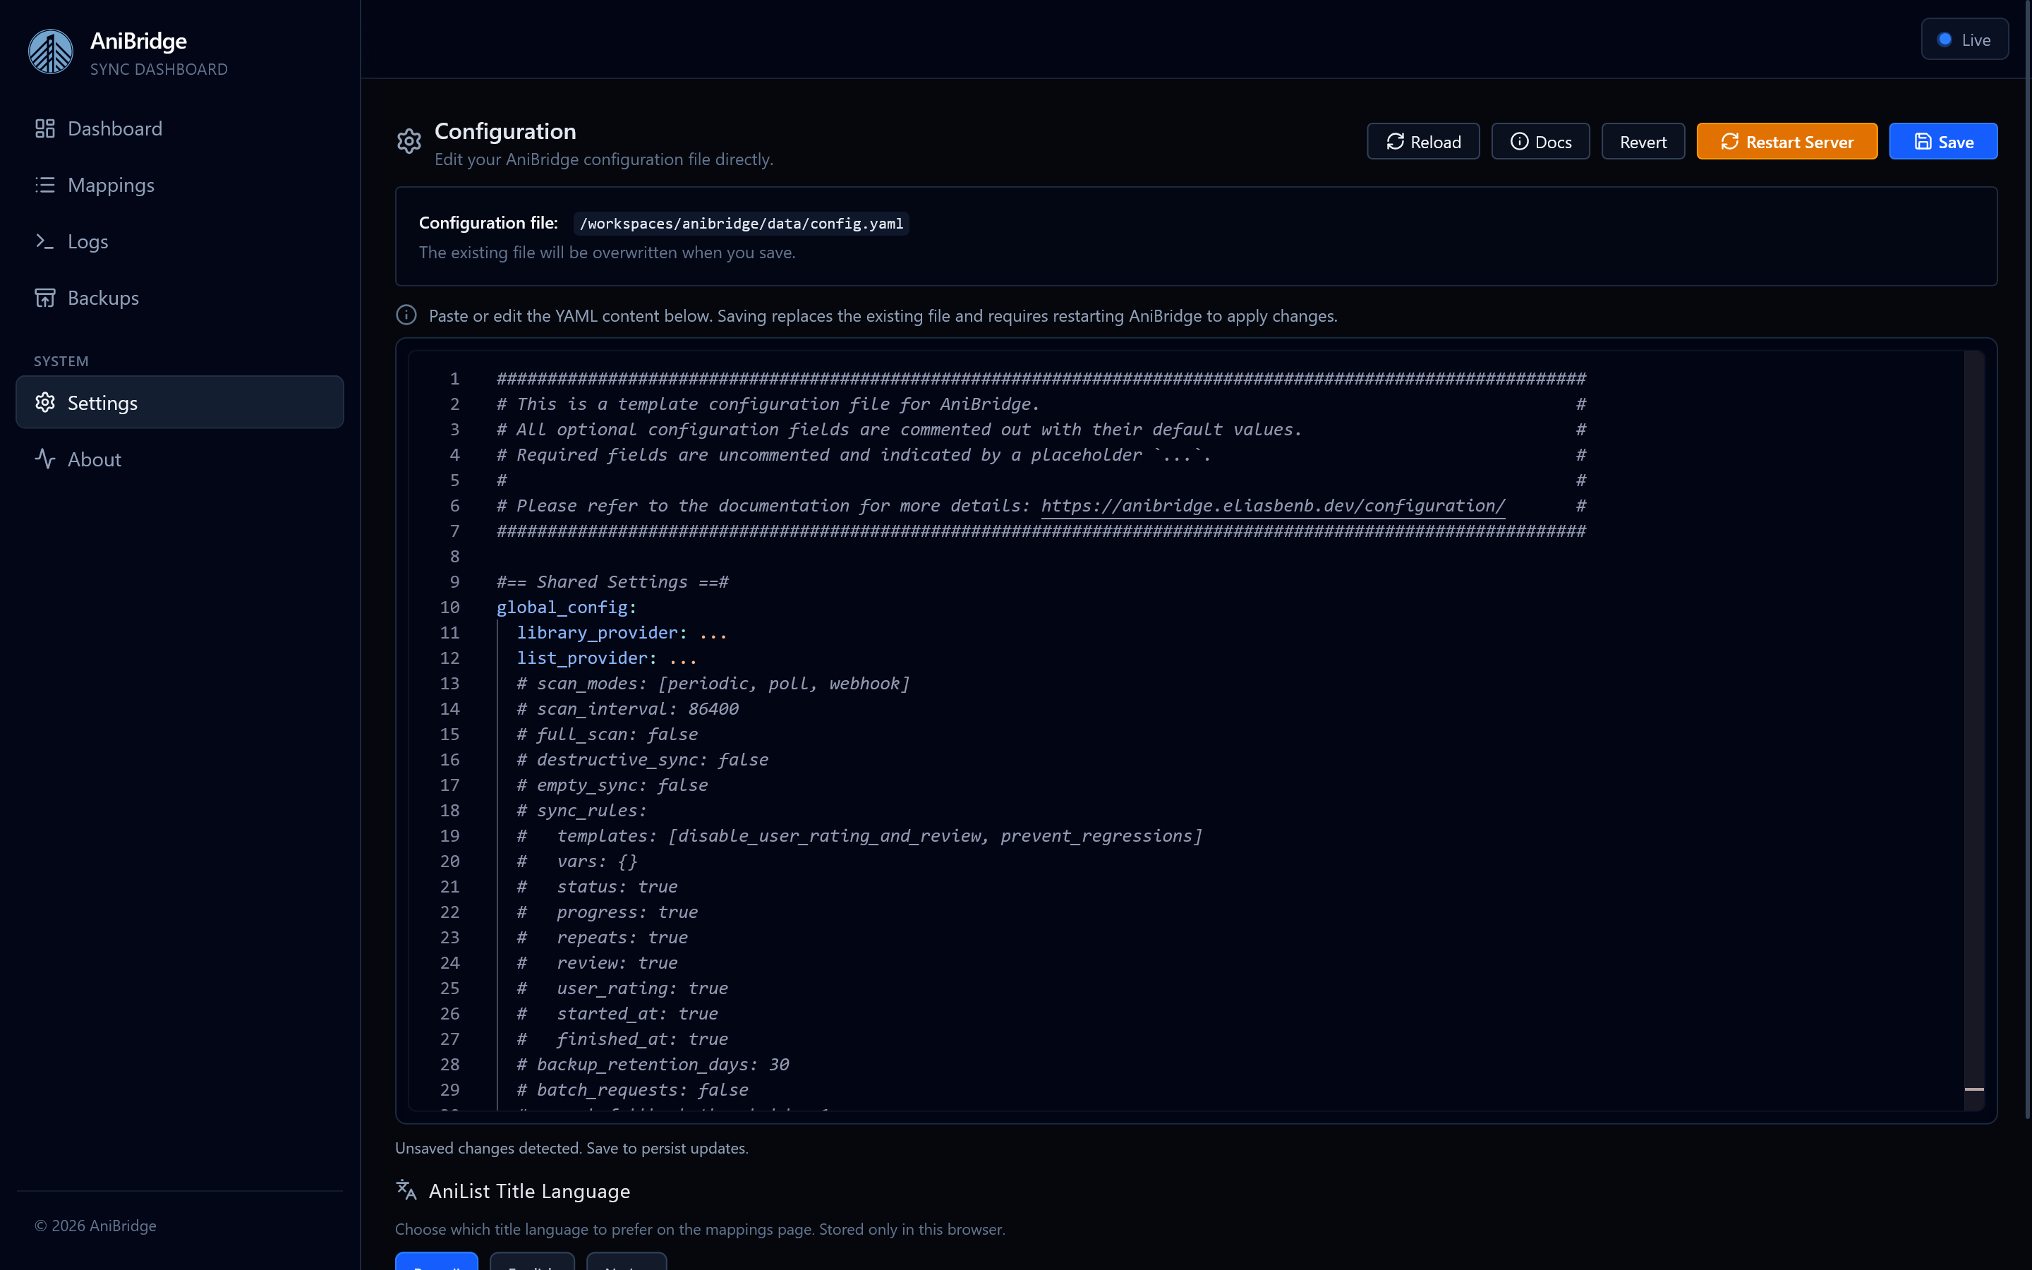This screenshot has height=1270, width=2032.
Task: Click the Shared Settings comment line
Action: (x=612, y=582)
